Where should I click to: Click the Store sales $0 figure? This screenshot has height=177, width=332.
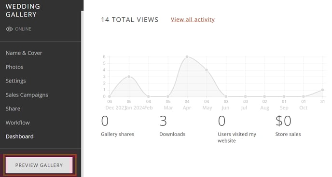pos(283,121)
